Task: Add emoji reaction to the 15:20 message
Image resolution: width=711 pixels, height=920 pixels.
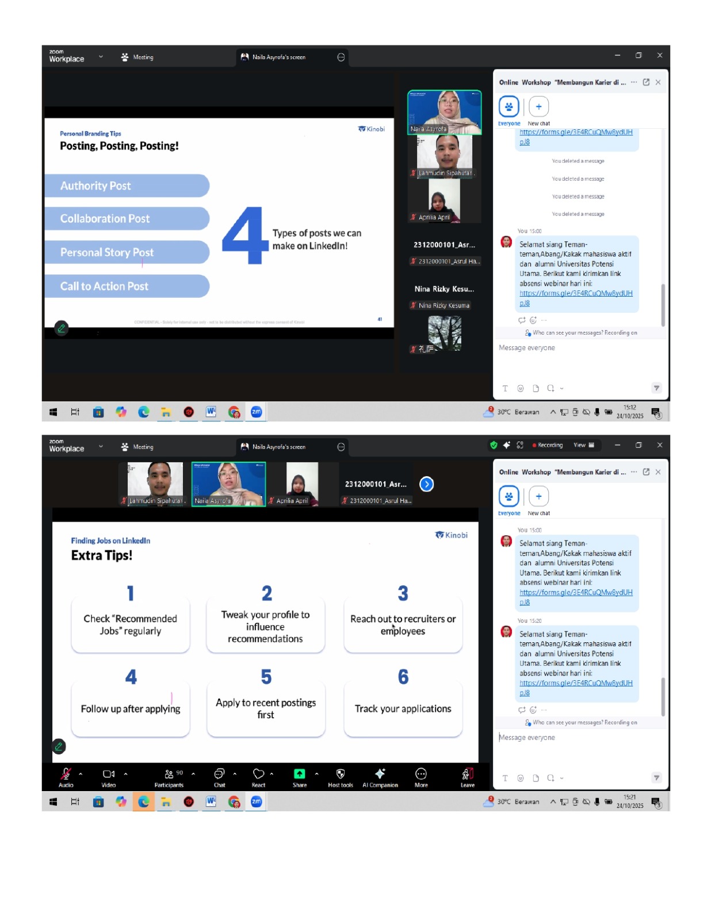Action: pyautogui.click(x=533, y=710)
